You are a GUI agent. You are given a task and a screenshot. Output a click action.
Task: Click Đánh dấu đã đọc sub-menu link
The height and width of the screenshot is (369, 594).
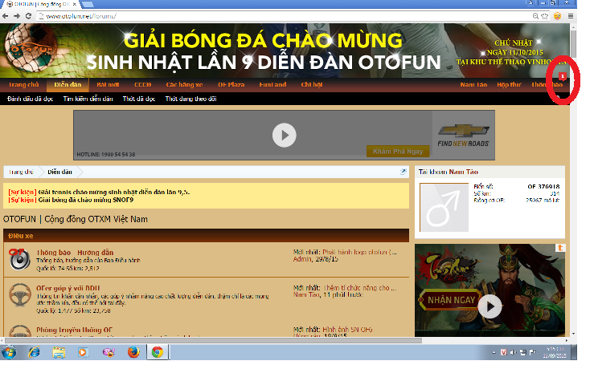coord(31,99)
